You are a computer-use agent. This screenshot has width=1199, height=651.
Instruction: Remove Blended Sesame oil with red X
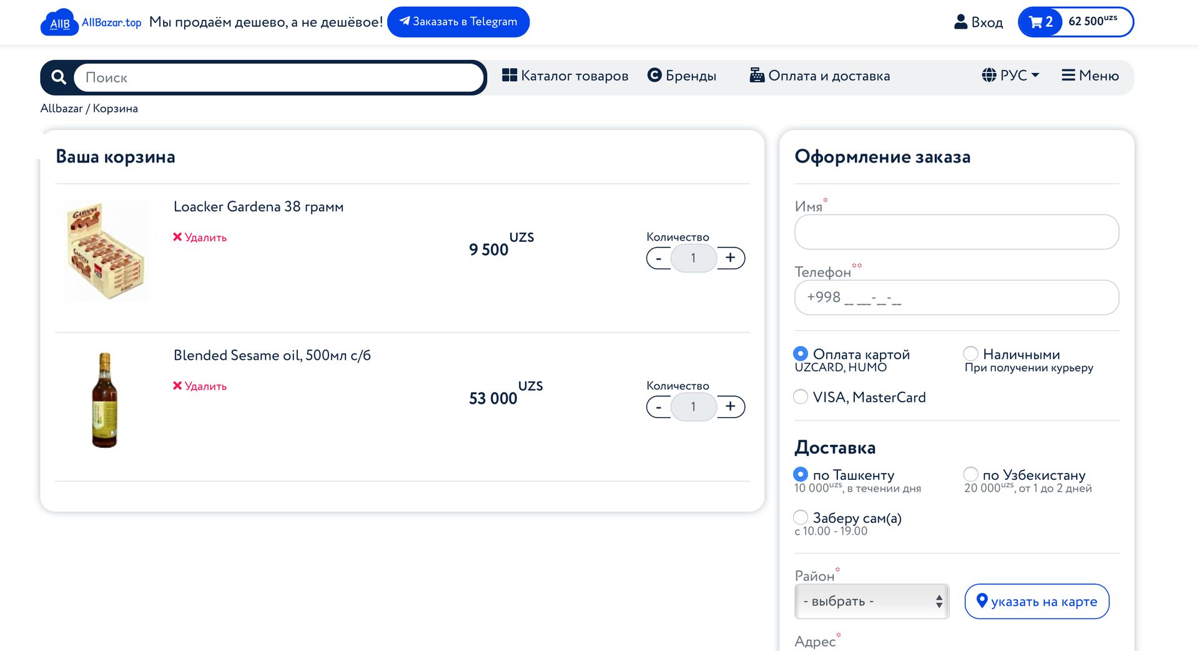click(177, 386)
